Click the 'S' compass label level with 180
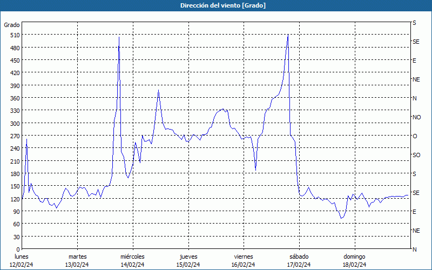Image resolution: width=432 pixels, height=270 pixels. (414, 174)
